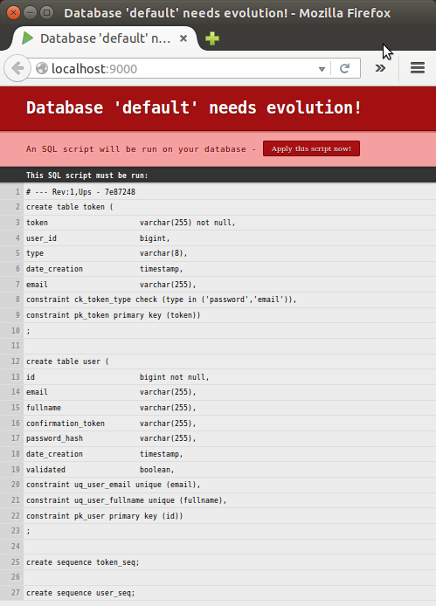This screenshot has width=436, height=606.
Task: Select the Database 'default' needs evolution tab
Action: coord(105,38)
